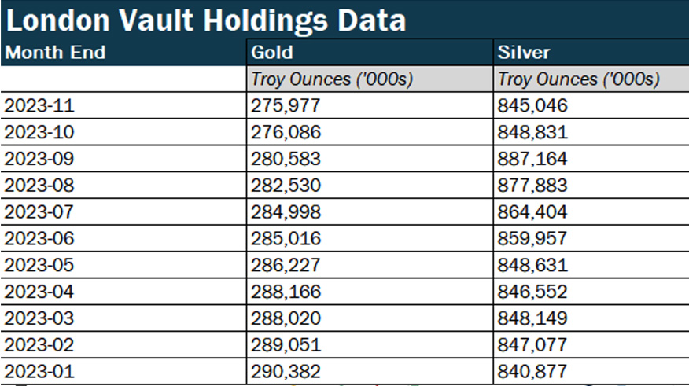Select the 2023-01 month cell
Image resolution: width=689 pixels, height=386 pixels.
pos(39,372)
